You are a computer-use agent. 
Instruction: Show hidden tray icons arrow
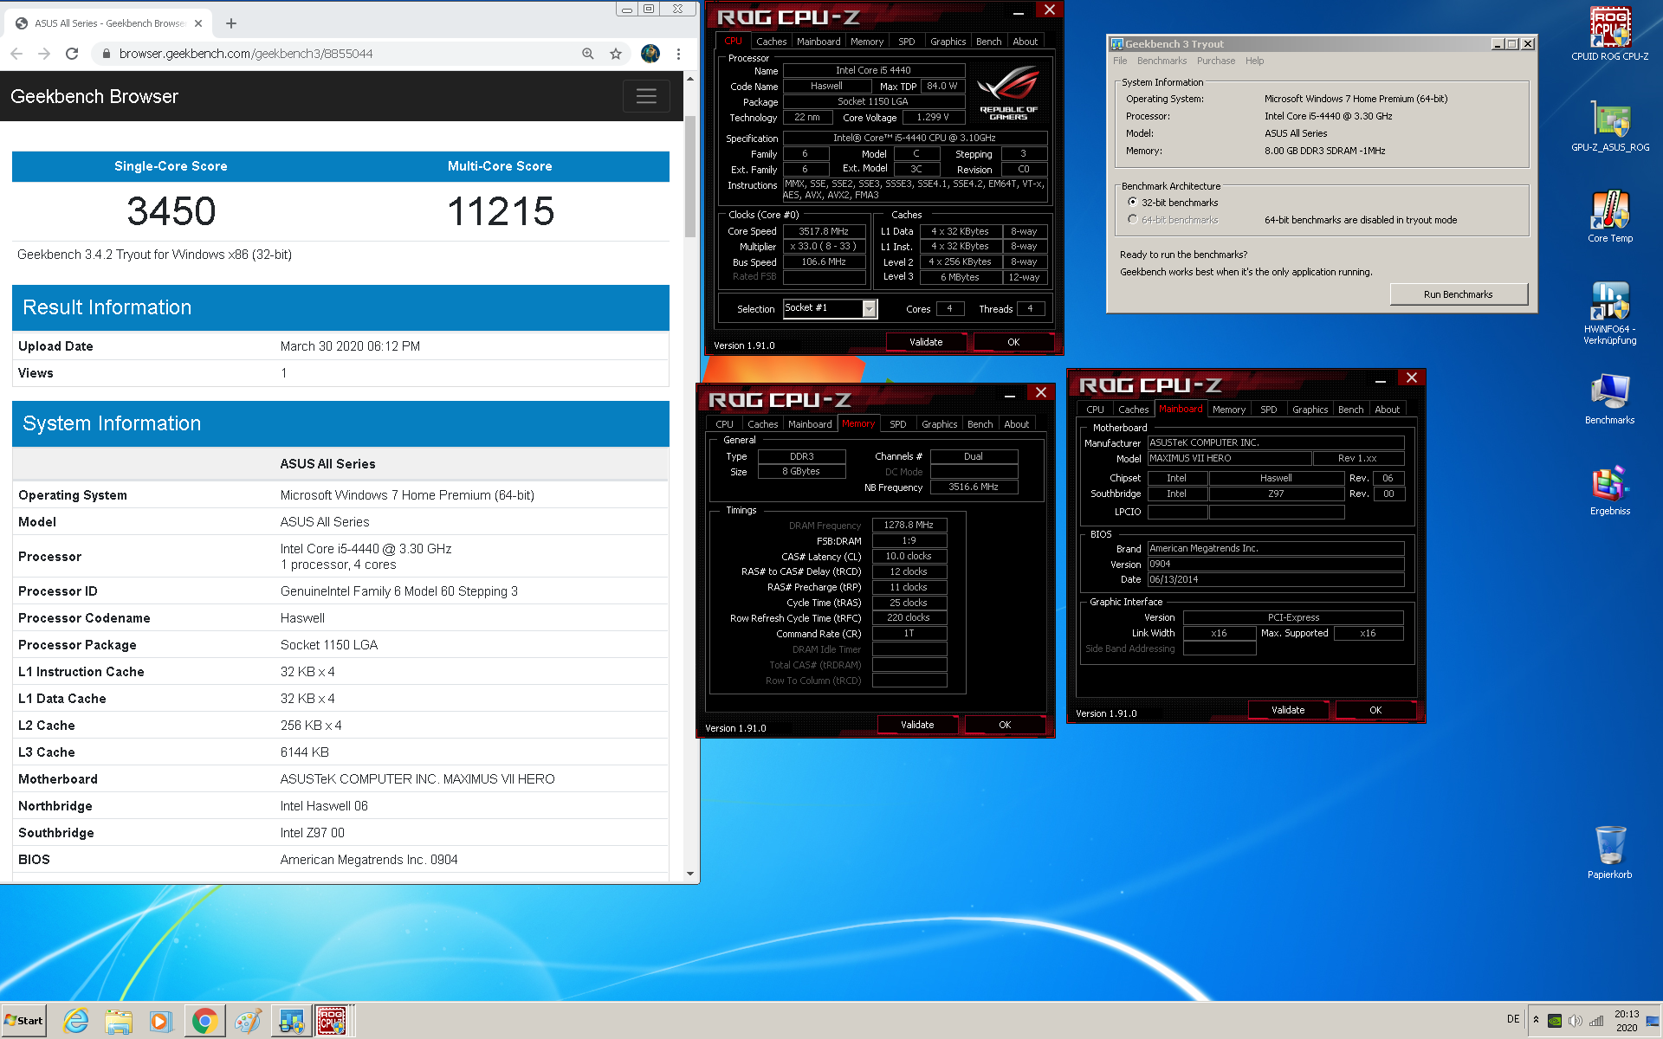coord(1536,1020)
